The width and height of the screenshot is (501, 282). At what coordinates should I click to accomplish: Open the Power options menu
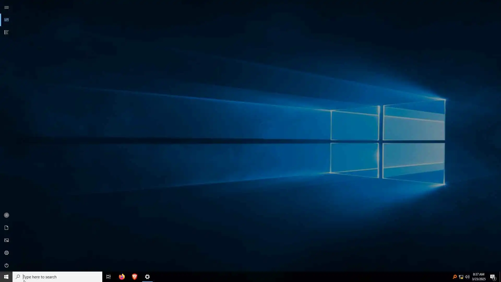pos(7,265)
